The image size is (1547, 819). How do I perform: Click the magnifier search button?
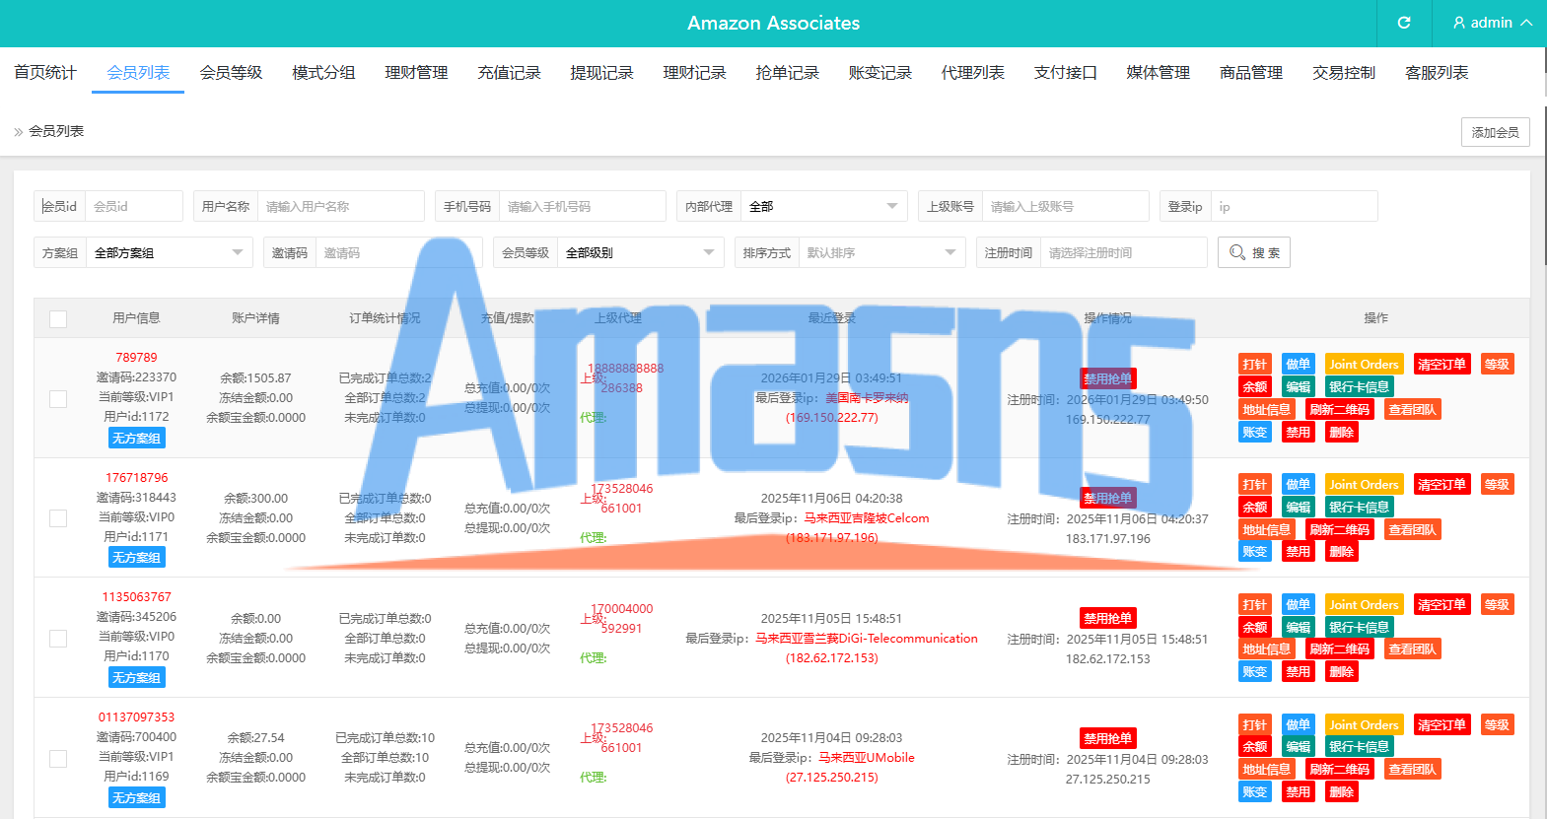coord(1254,252)
